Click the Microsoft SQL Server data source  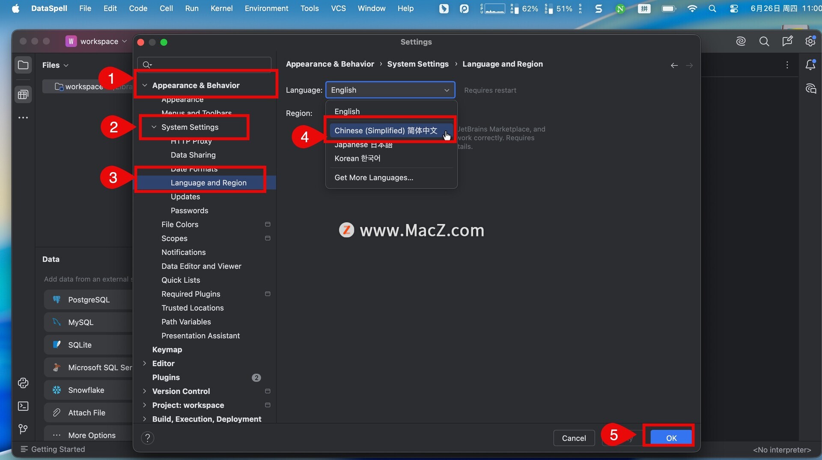click(x=88, y=367)
